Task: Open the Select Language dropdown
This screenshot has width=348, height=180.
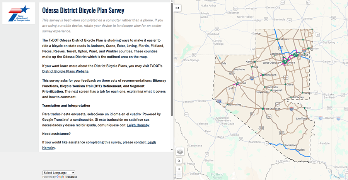Action: coord(59,173)
